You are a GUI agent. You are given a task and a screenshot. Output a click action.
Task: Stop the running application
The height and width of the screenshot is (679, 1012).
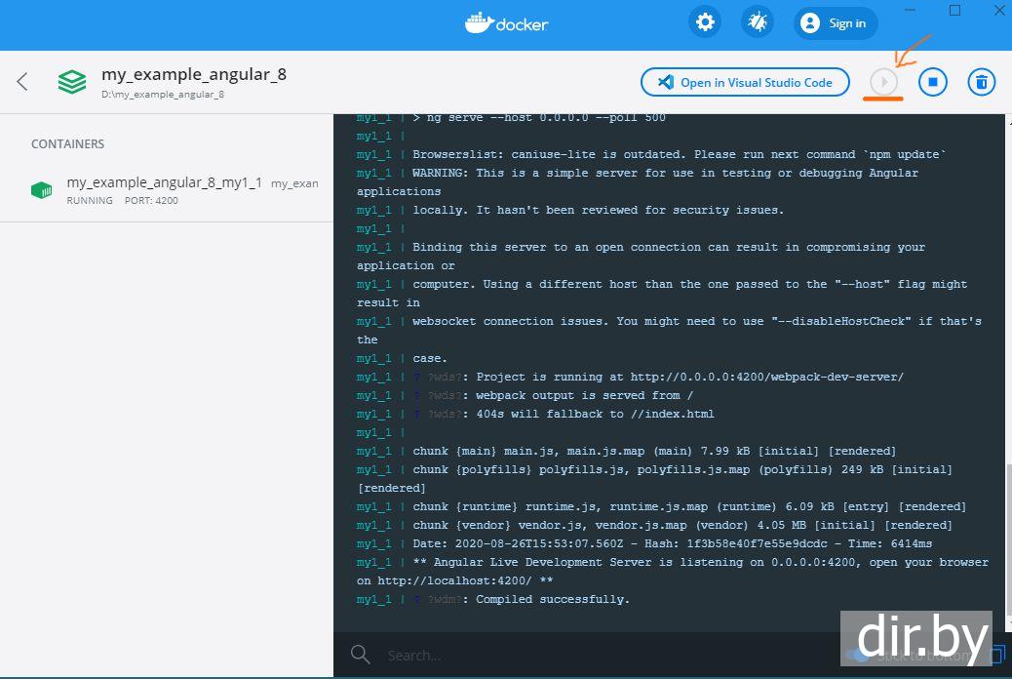click(x=933, y=82)
